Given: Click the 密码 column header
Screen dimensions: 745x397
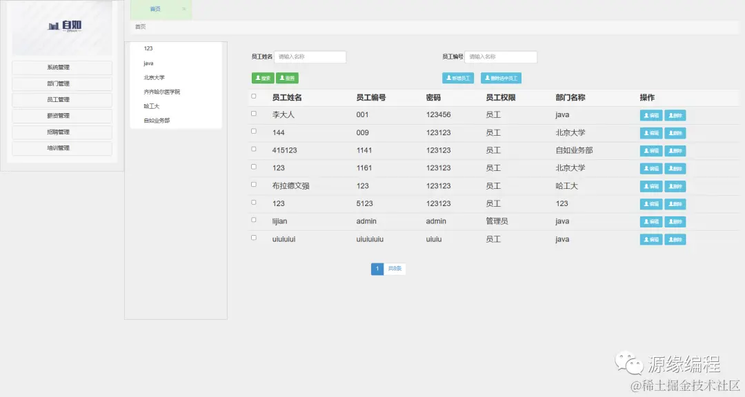Looking at the screenshot, I should [x=433, y=97].
